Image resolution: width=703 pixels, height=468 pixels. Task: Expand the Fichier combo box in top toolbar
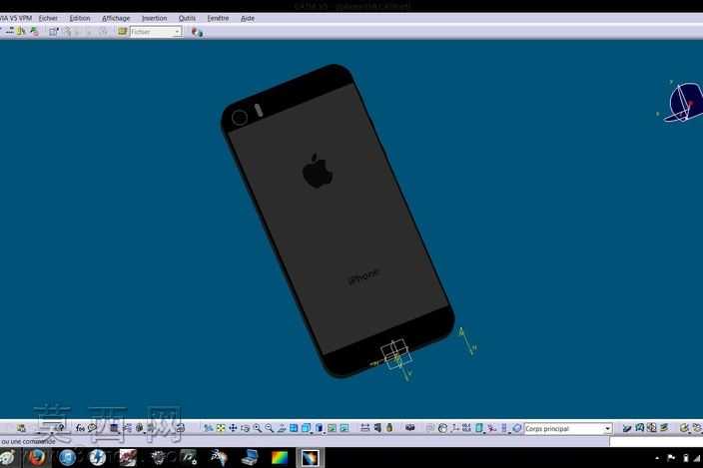point(177,32)
